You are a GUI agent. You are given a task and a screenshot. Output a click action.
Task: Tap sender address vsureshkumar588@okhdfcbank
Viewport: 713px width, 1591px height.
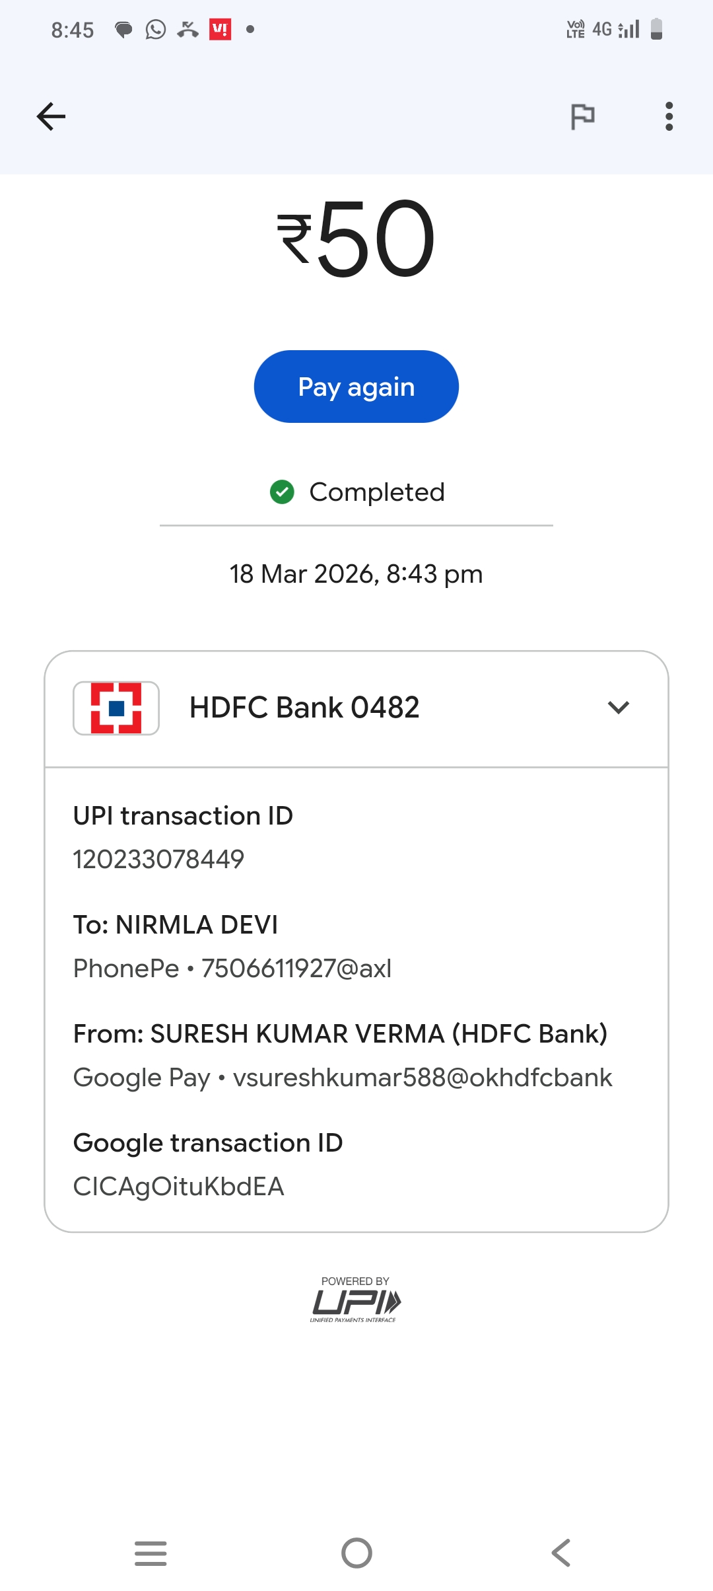(423, 1078)
